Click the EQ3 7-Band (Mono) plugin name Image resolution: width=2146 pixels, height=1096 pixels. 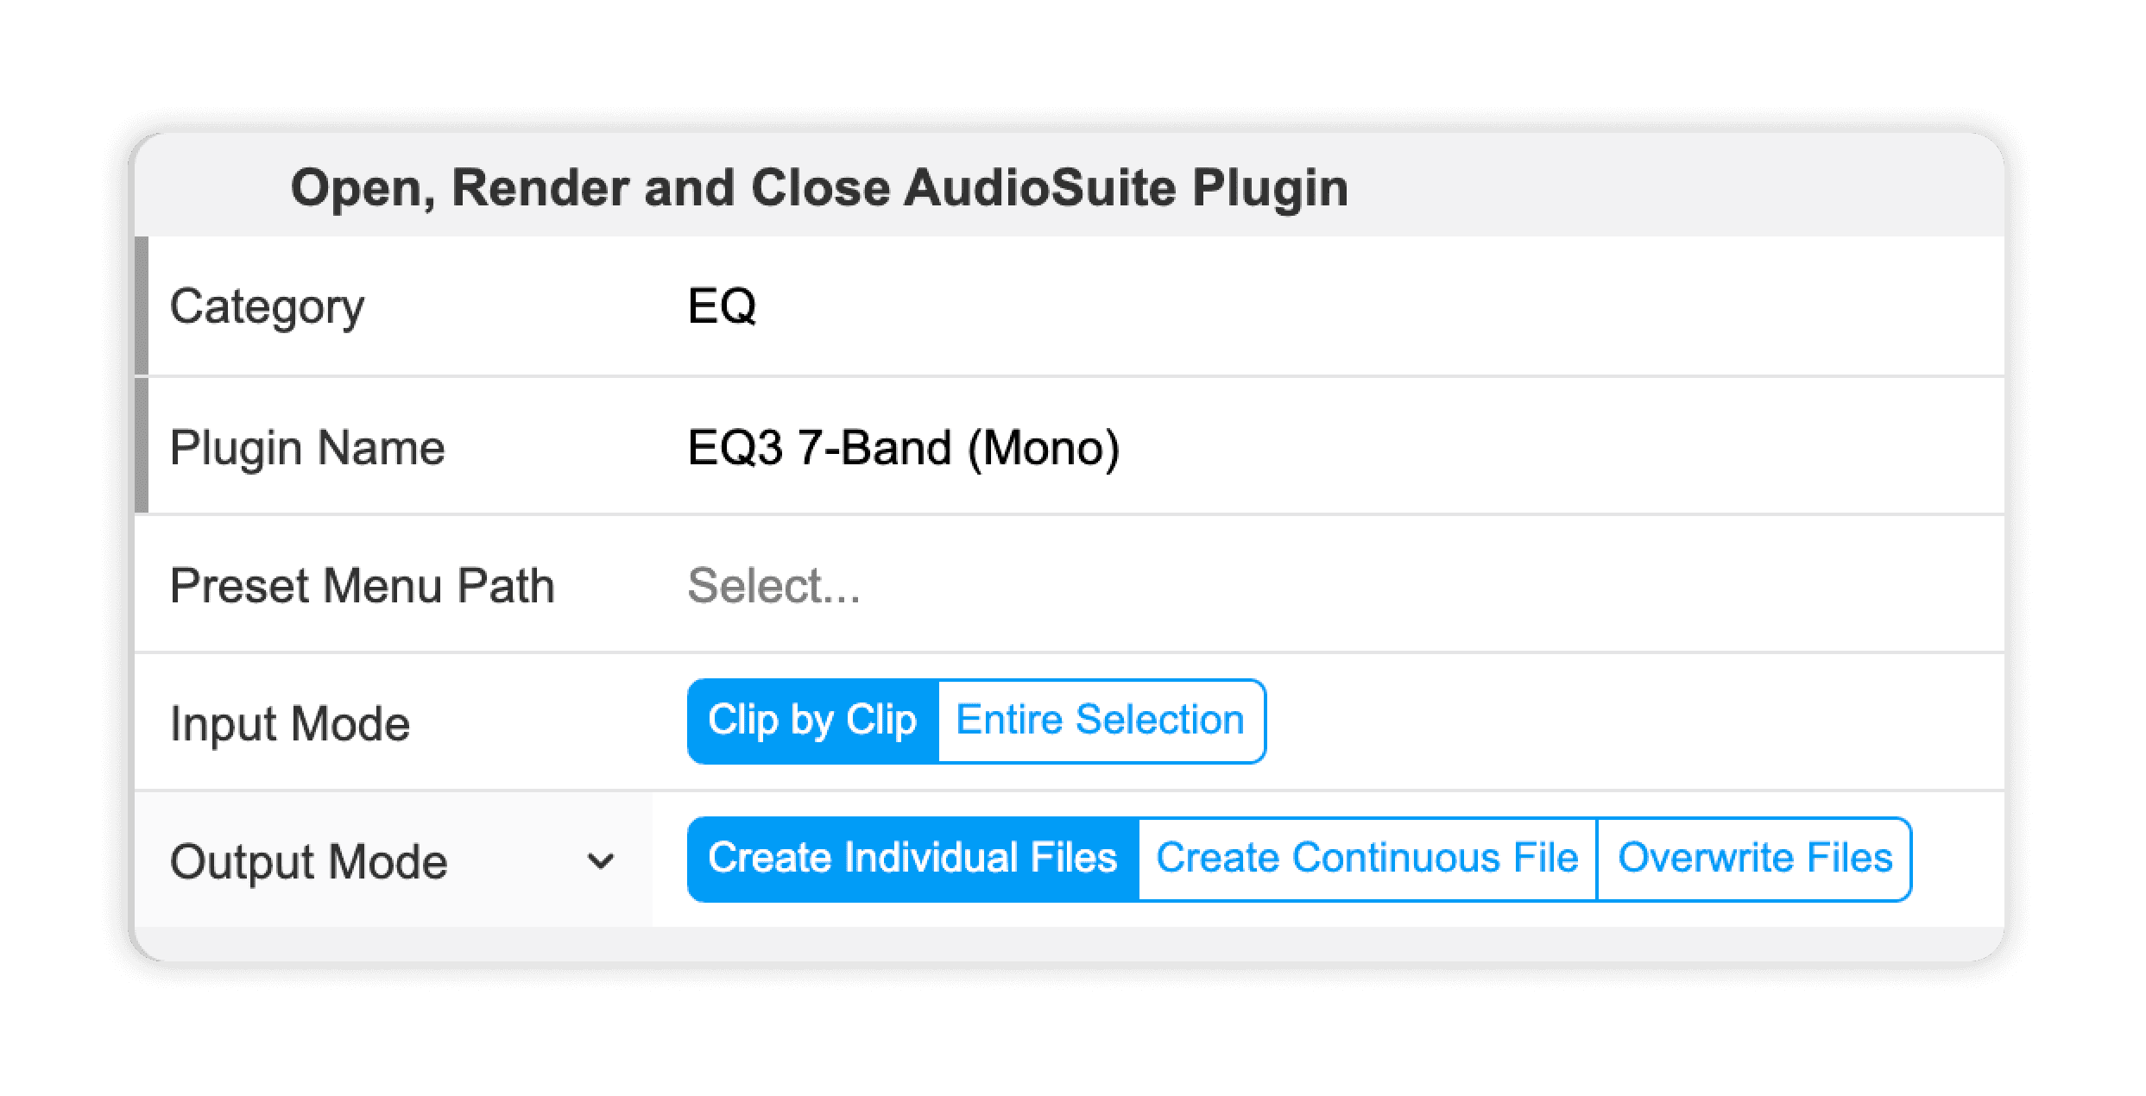tap(902, 447)
